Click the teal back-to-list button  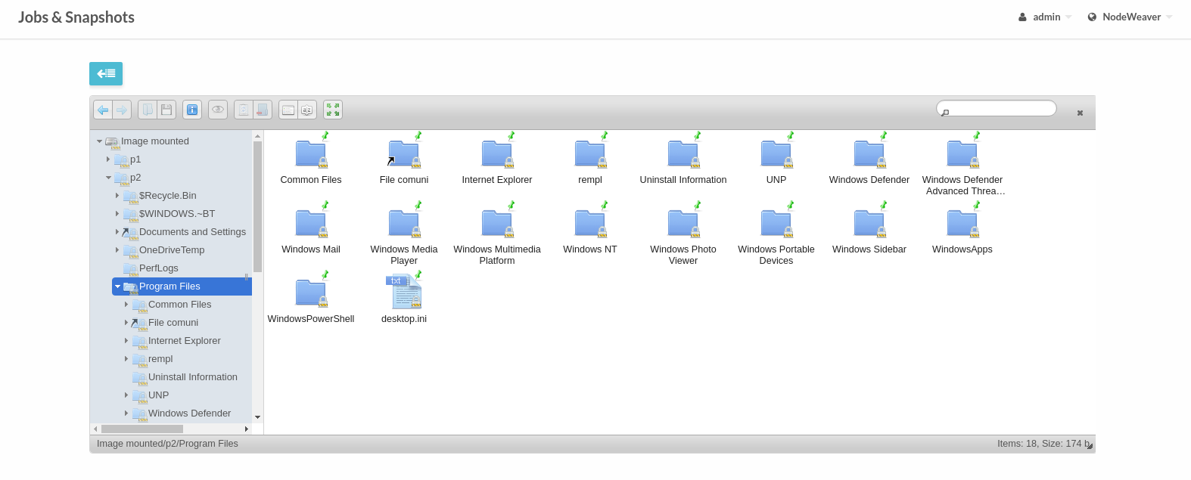coord(106,73)
